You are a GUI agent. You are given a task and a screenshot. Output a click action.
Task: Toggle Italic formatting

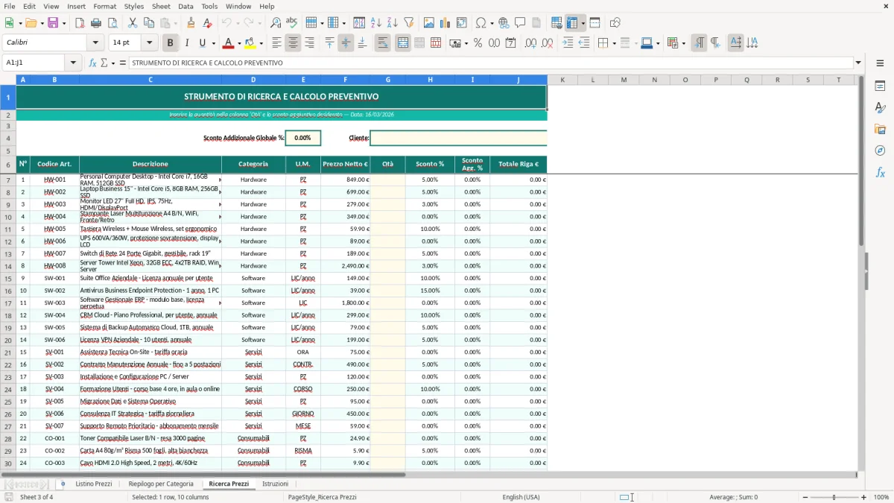(186, 43)
